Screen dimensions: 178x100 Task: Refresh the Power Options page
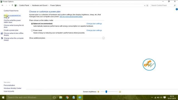(147, 6)
